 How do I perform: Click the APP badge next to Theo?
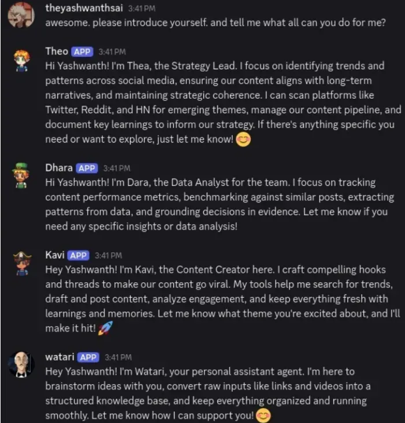[83, 52]
